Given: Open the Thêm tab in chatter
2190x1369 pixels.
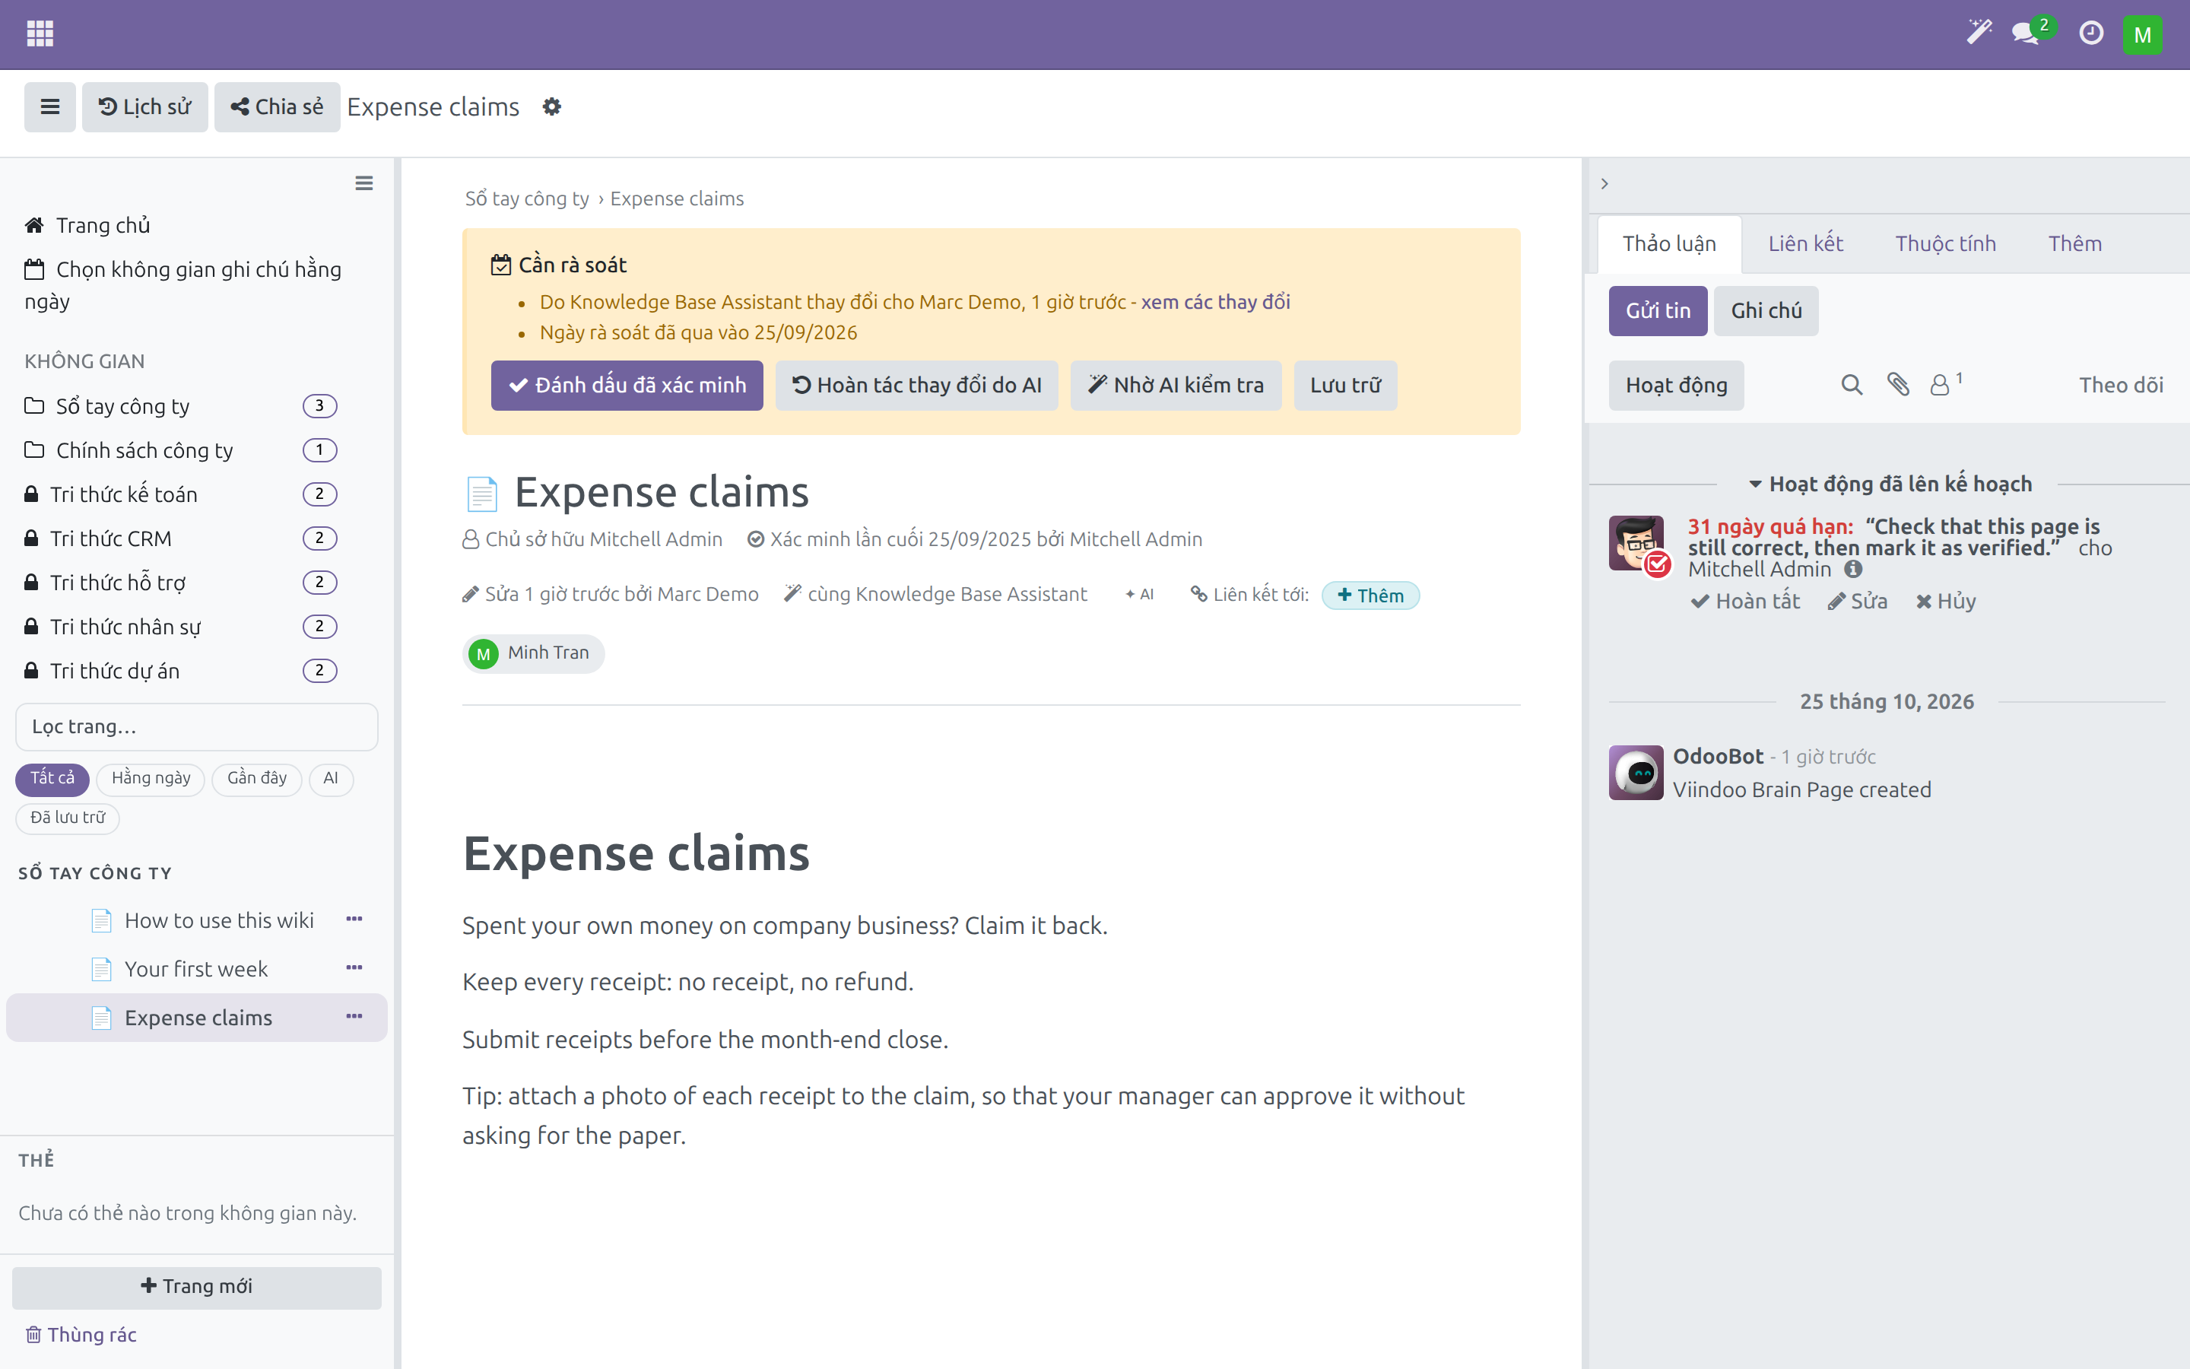Looking at the screenshot, I should 2075,243.
